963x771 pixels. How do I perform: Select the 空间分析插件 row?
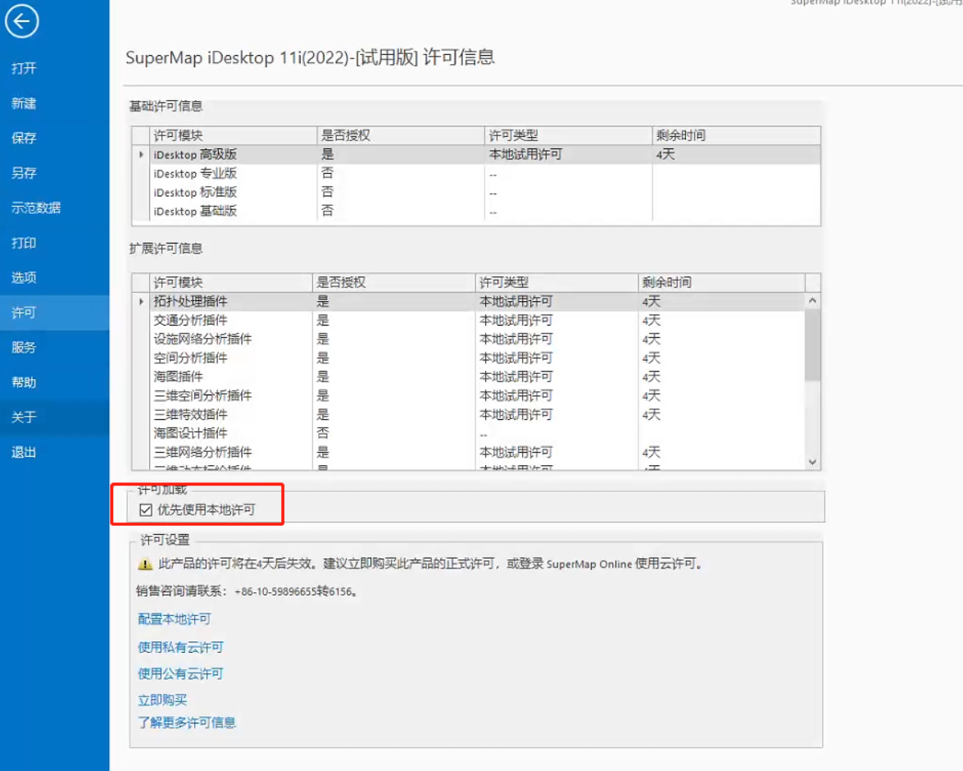pyautogui.click(x=468, y=358)
